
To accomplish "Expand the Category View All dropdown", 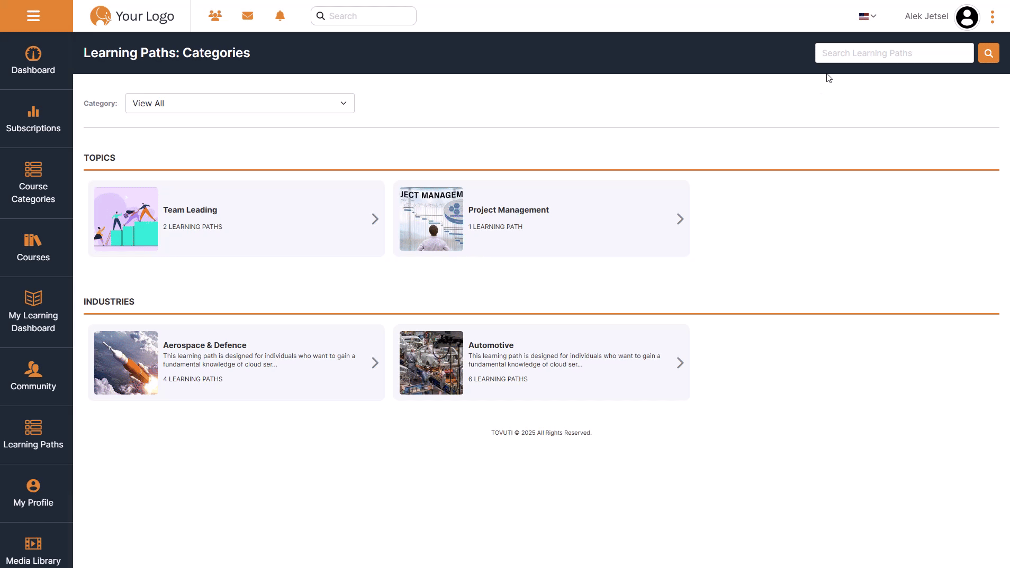I will tap(240, 103).
